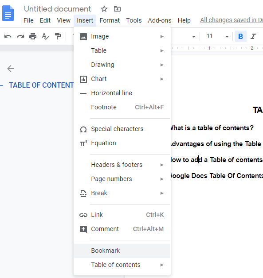Expand the Break submenu
Image resolution: width=263 pixels, height=278 pixels.
(x=122, y=193)
